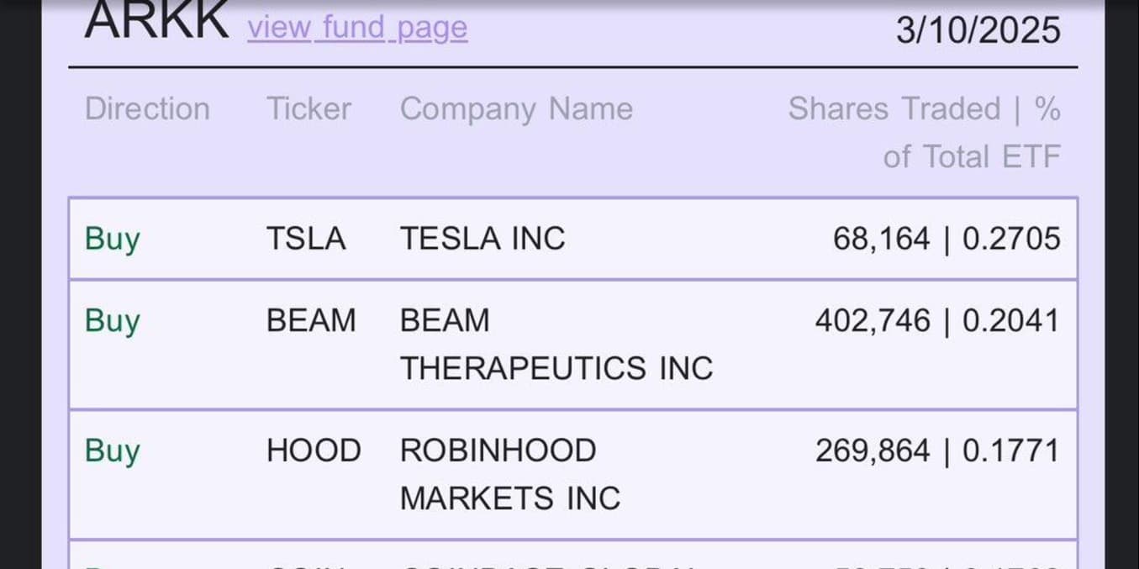Click the TESLA INC company name
This screenshot has width=1139, height=569.
(x=482, y=239)
